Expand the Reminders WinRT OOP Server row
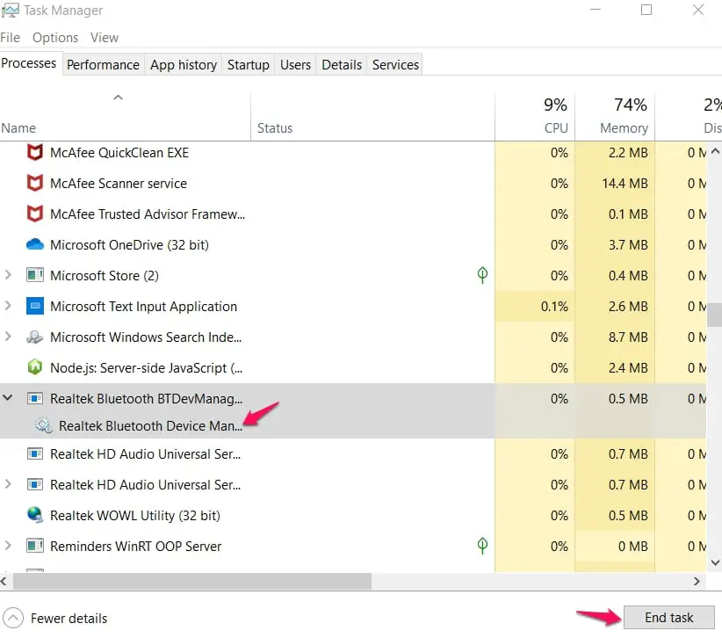 (8, 546)
